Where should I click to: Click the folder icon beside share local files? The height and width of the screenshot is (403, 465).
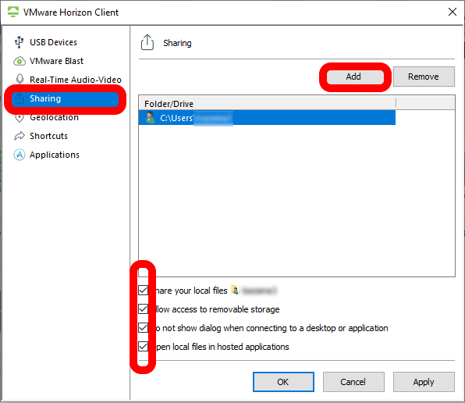pyautogui.click(x=235, y=290)
